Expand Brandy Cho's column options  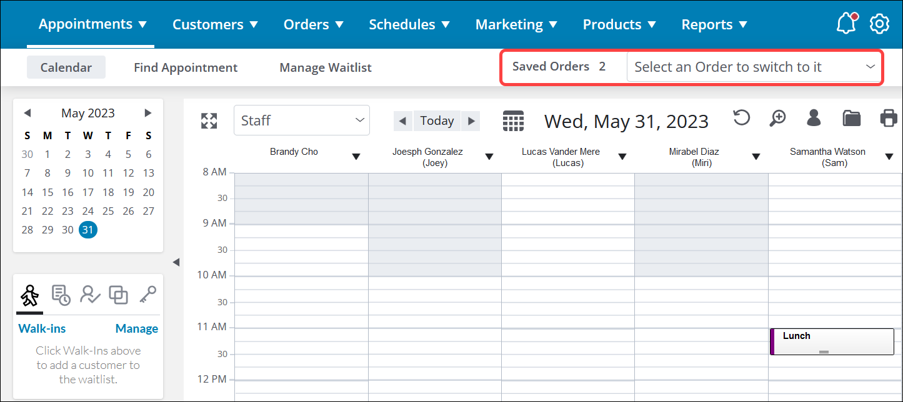(x=356, y=157)
